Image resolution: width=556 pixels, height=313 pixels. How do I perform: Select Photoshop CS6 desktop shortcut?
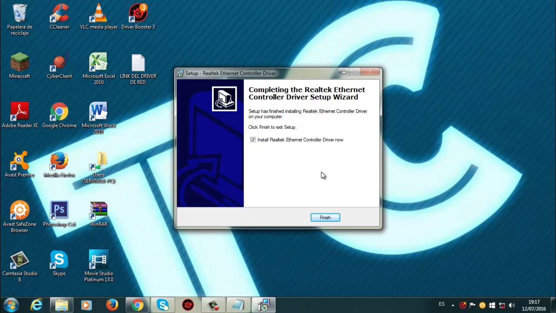coord(59,214)
